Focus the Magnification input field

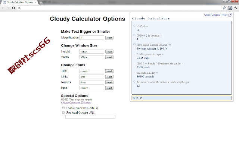coord(91,38)
